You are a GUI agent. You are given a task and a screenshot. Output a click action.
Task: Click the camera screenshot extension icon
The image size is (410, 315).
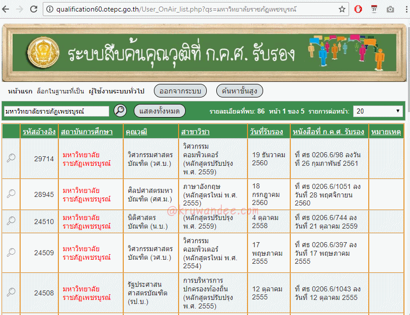pyautogui.click(x=390, y=10)
